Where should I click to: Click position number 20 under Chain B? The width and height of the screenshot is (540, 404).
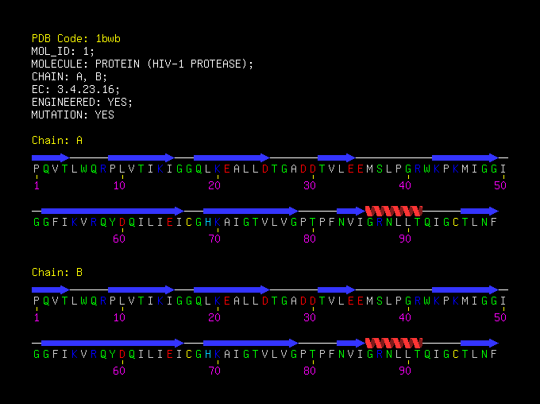214,317
